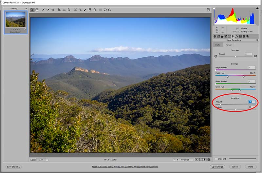Viewport: 262px width, 173px height.
Task: Go to the next image arrow
Action: point(178,160)
